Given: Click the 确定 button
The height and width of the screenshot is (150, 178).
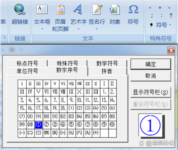Looking at the screenshot, I should pyautogui.click(x=151, y=64).
